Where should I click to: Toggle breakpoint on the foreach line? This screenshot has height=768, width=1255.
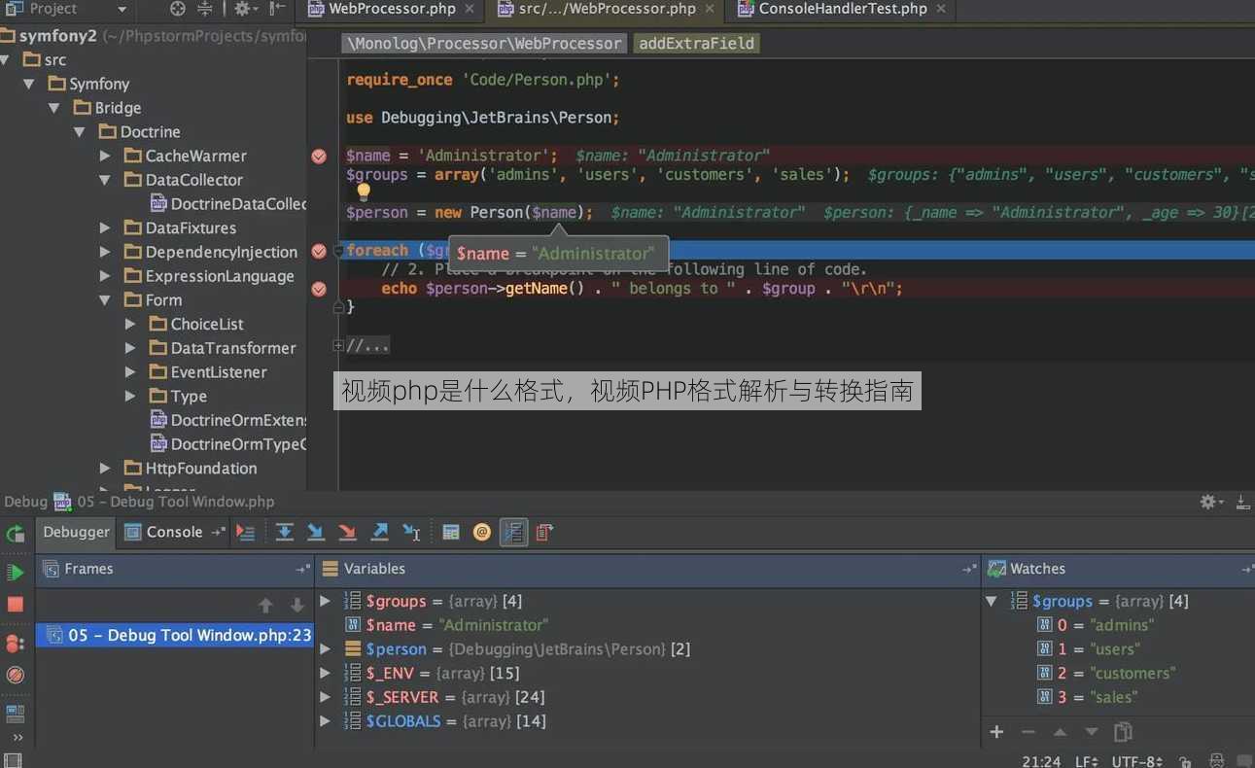pos(319,251)
